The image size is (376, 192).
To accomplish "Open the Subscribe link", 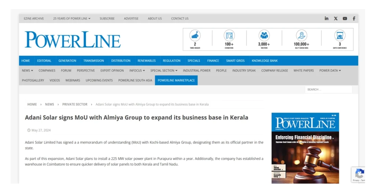I will [x=107, y=18].
